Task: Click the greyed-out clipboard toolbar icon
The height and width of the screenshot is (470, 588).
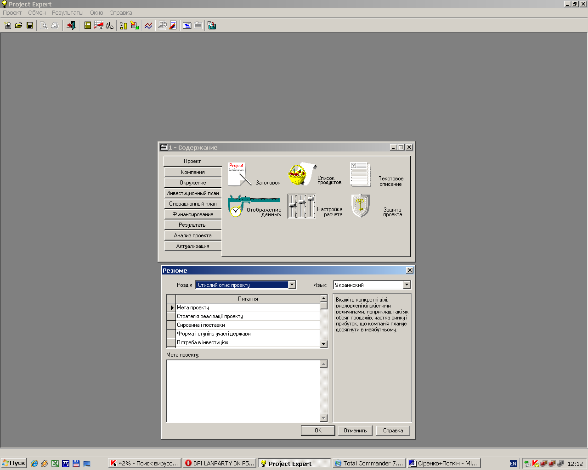Action: coord(198,26)
